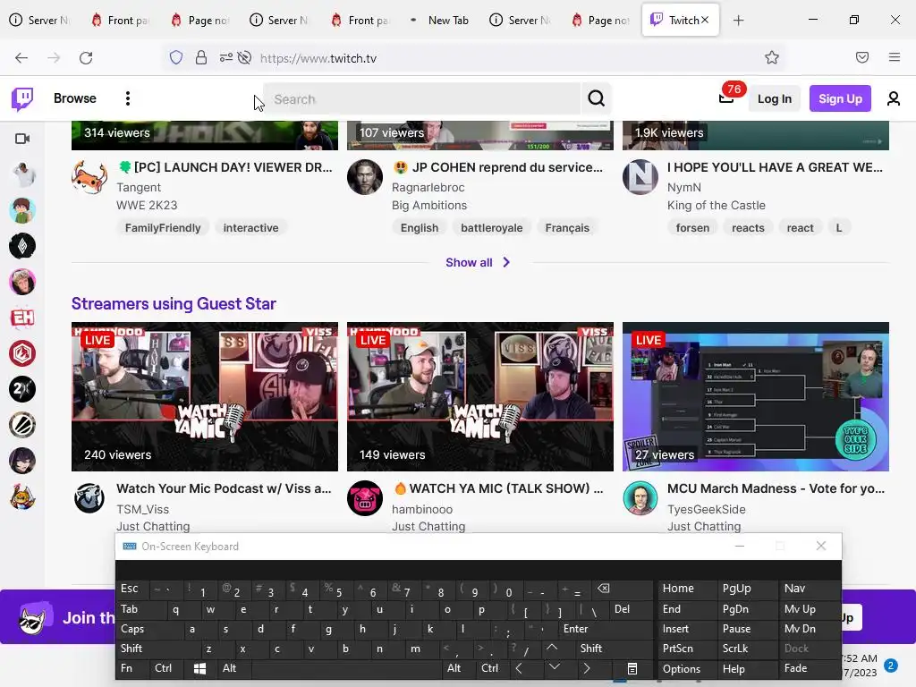916x687 pixels.
Task: Open the 2X channel avatar in sidebar
Action: 22,389
